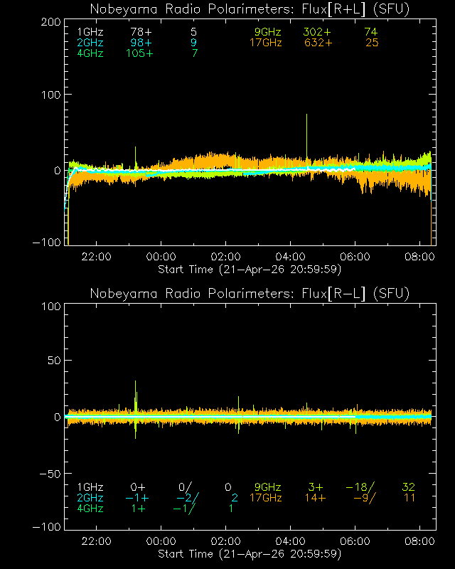Select the 17GHz label in top legend
Screen dimensions: 455x569
click(265, 43)
